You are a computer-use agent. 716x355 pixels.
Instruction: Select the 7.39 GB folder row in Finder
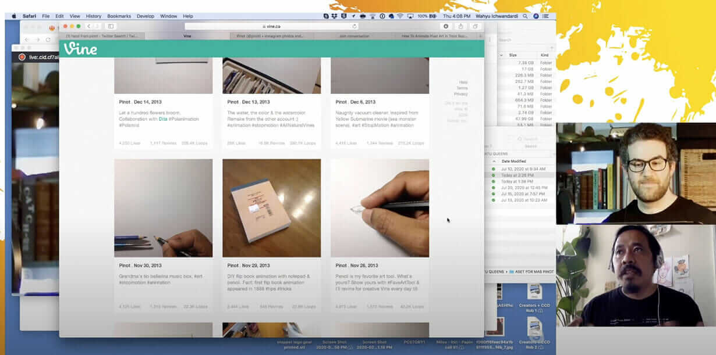(527, 63)
